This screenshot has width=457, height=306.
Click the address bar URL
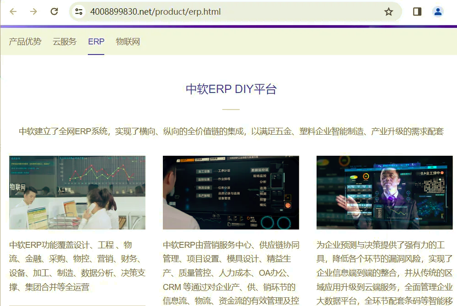pyautogui.click(x=156, y=11)
